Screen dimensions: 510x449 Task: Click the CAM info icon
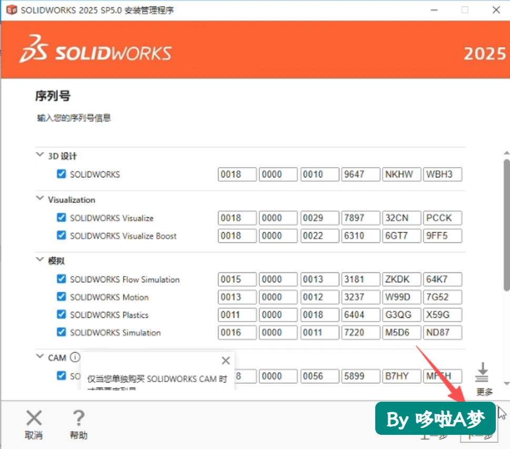click(75, 358)
